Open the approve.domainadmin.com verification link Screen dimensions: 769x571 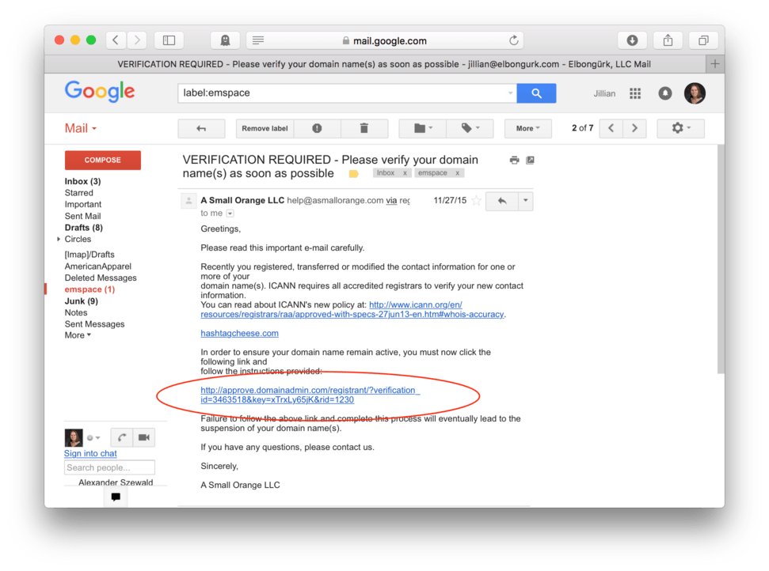[x=310, y=395]
